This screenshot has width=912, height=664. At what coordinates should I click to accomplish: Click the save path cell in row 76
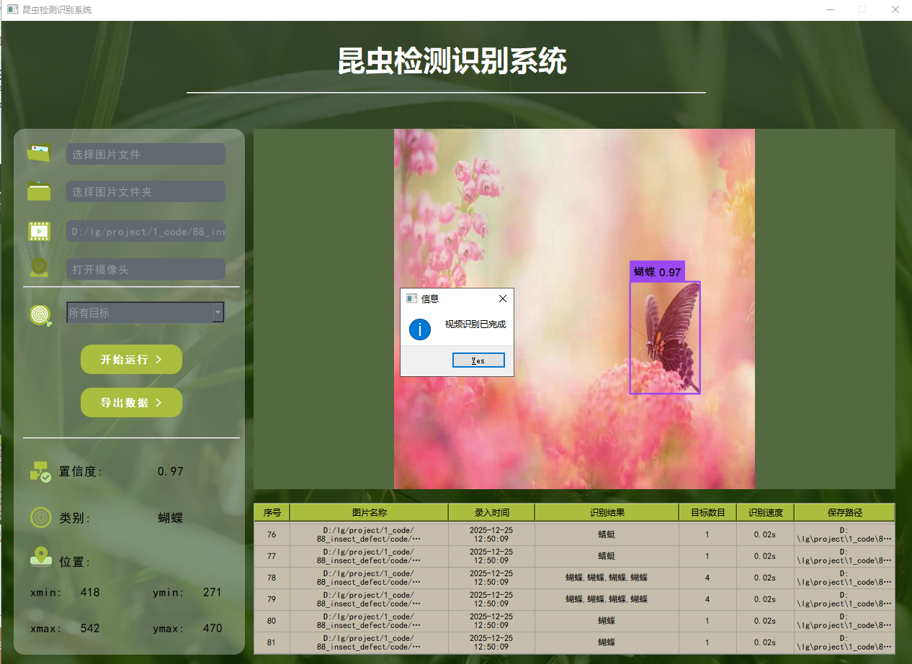point(844,535)
